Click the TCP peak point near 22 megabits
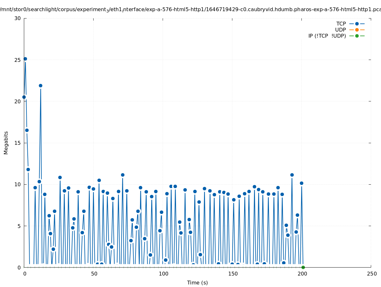This screenshot has height=287, width=381. pyautogui.click(x=40, y=85)
